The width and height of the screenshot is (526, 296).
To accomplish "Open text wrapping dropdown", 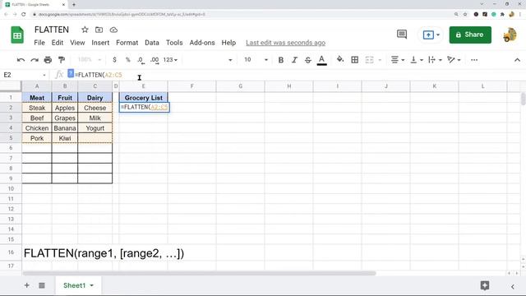I will (436, 60).
